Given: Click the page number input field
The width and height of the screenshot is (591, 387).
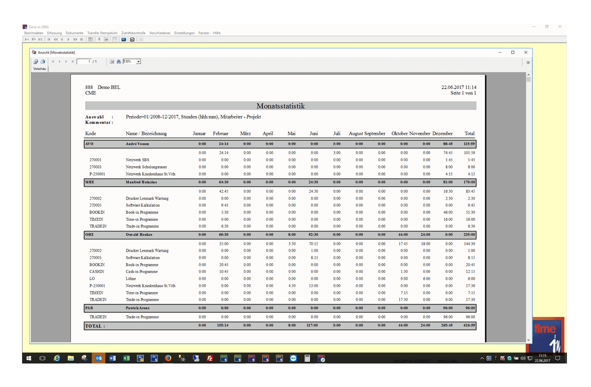Looking at the screenshot, I should [84, 61].
